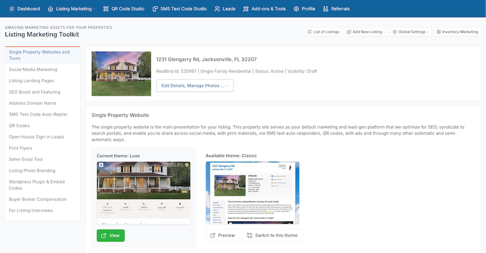Screen dimensions: 486x253
Task: Click the Referrals icon in navigation
Action: [x=326, y=9]
